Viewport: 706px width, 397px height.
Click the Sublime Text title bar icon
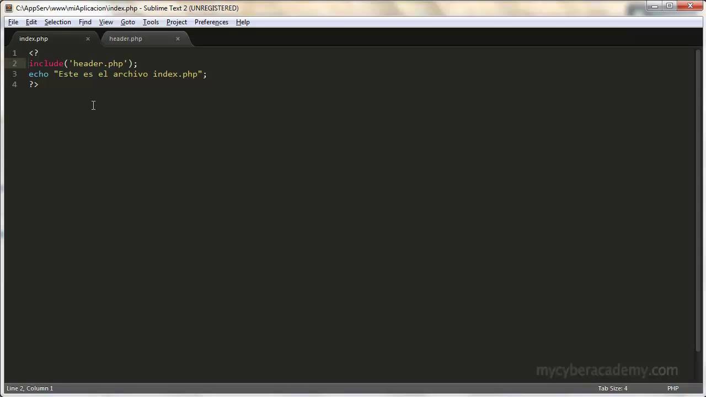point(9,8)
